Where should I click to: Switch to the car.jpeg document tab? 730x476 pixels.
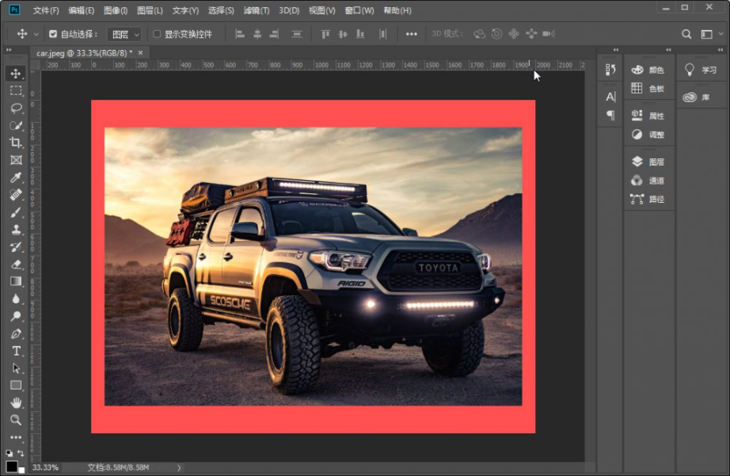tap(84, 53)
